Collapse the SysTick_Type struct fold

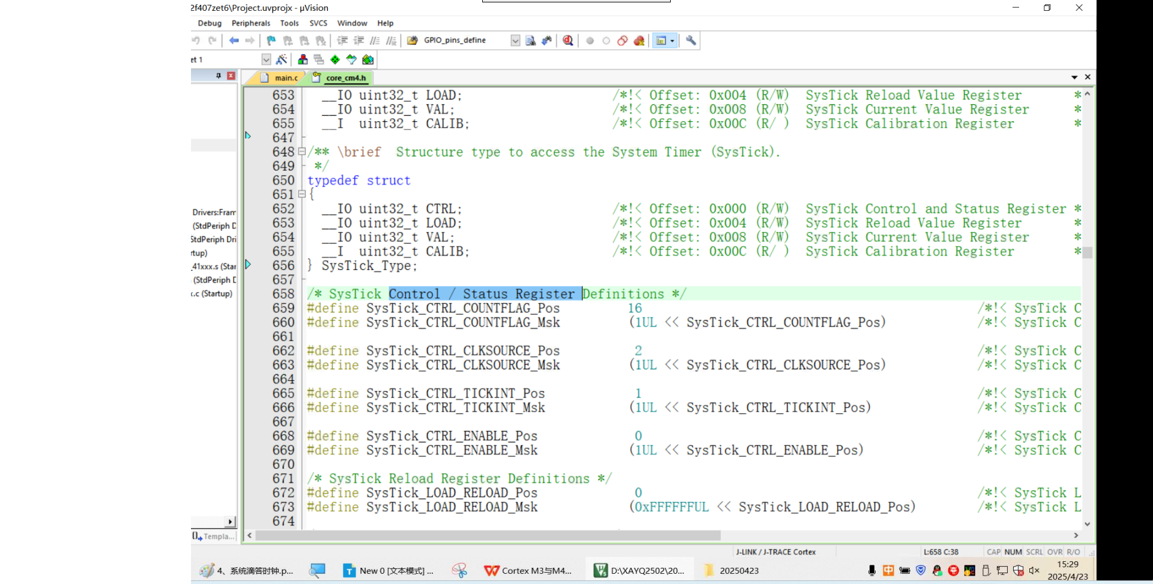click(302, 194)
